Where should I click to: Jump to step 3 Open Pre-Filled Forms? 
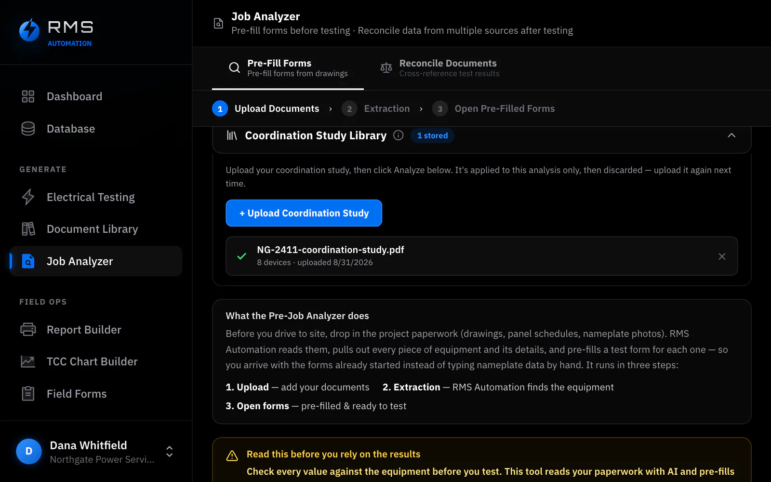(493, 108)
